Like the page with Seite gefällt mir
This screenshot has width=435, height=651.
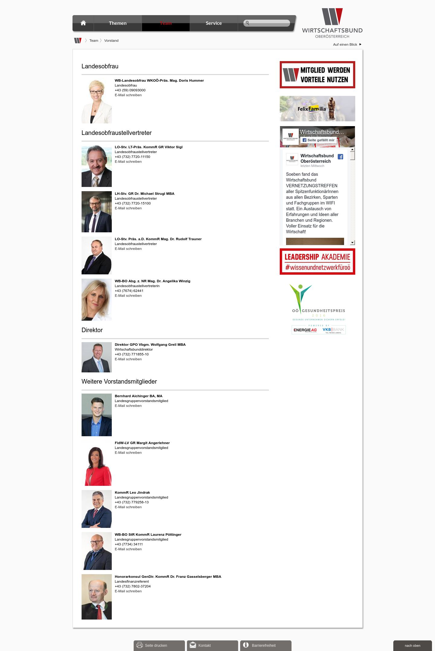point(318,140)
